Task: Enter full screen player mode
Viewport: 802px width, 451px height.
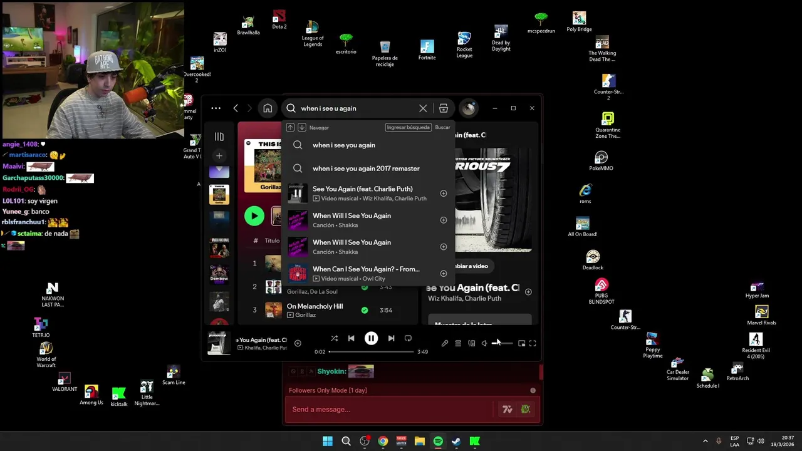Action: 533,343
